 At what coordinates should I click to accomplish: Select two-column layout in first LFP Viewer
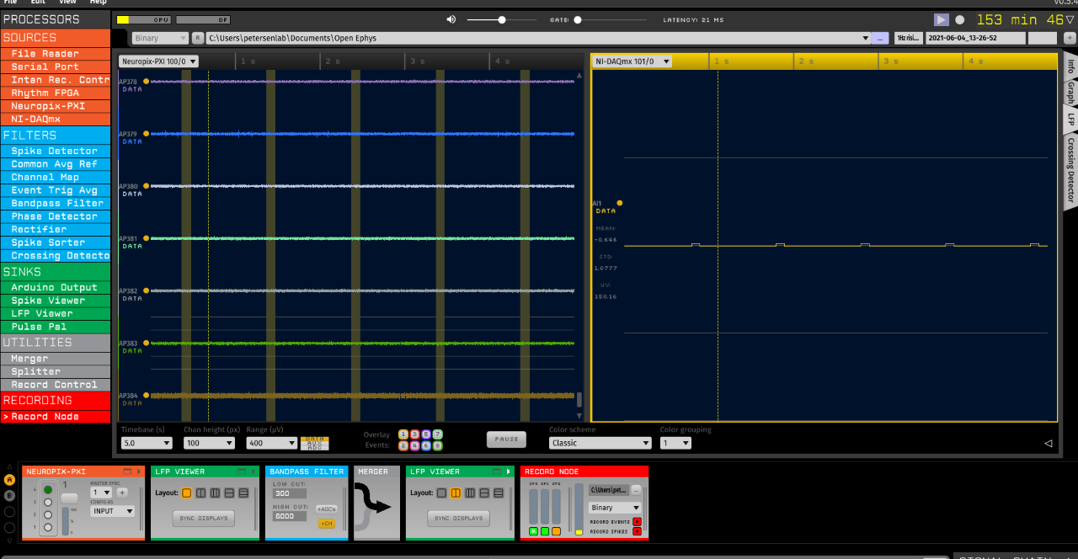tap(200, 492)
